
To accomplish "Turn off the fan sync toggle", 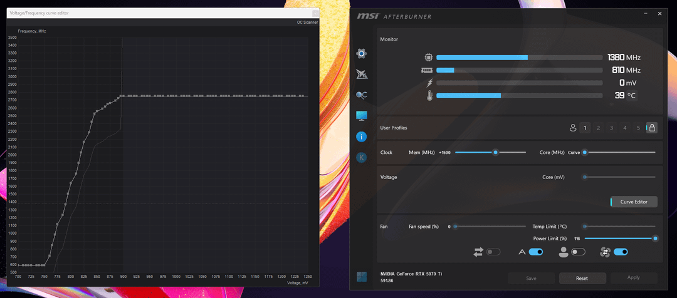I will [x=620, y=252].
